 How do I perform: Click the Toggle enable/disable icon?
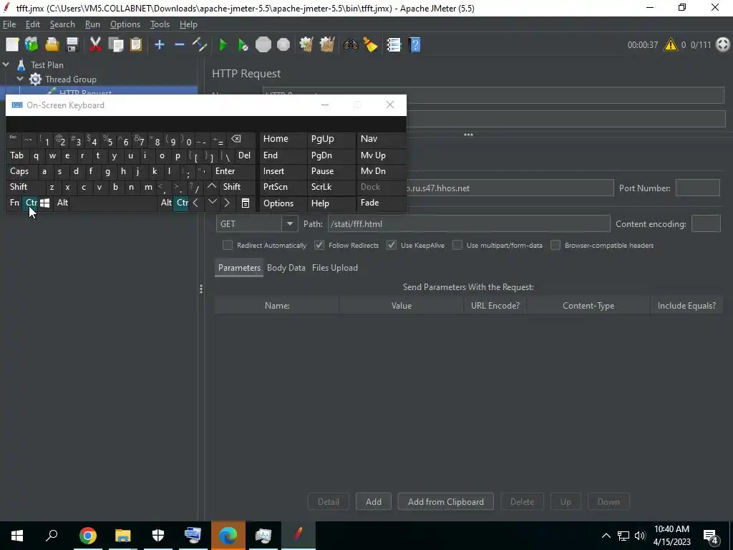[200, 45]
